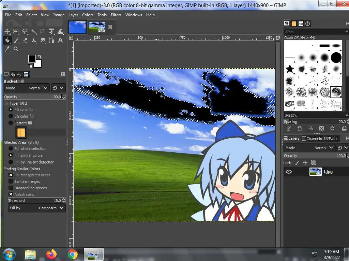Open the layer Mode Normal dropdown
This screenshot has width=349, height=261.
[x=309, y=148]
